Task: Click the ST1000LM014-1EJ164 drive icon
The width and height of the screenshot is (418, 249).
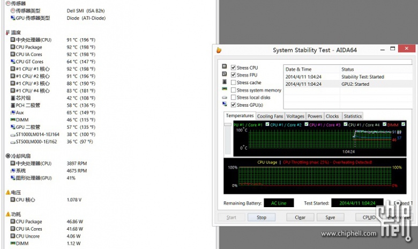Action: [x=12, y=134]
